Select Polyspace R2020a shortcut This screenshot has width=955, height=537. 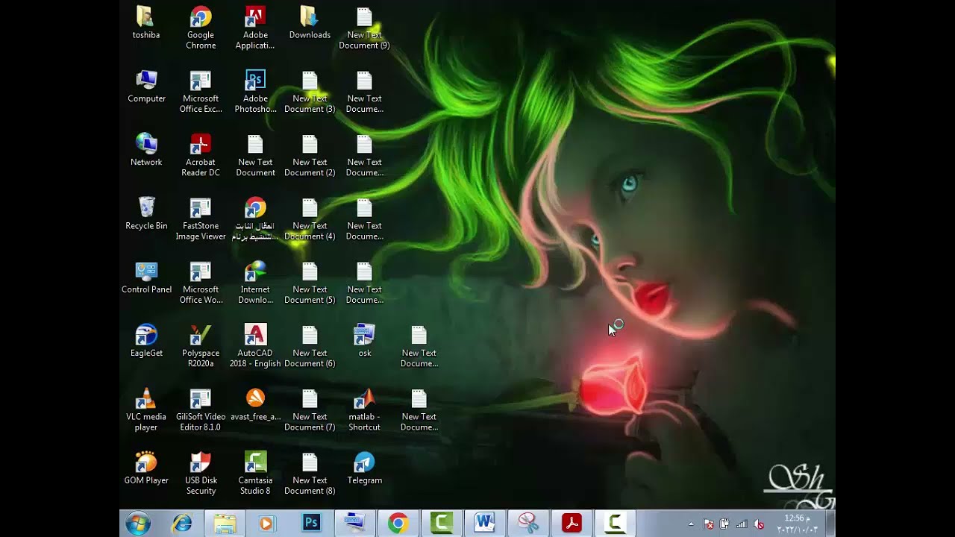coord(201,345)
